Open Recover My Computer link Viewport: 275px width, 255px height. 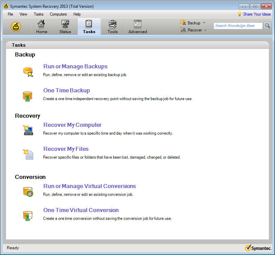point(72,125)
